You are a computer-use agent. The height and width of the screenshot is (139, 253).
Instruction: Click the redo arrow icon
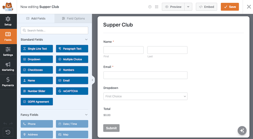click(11, 124)
